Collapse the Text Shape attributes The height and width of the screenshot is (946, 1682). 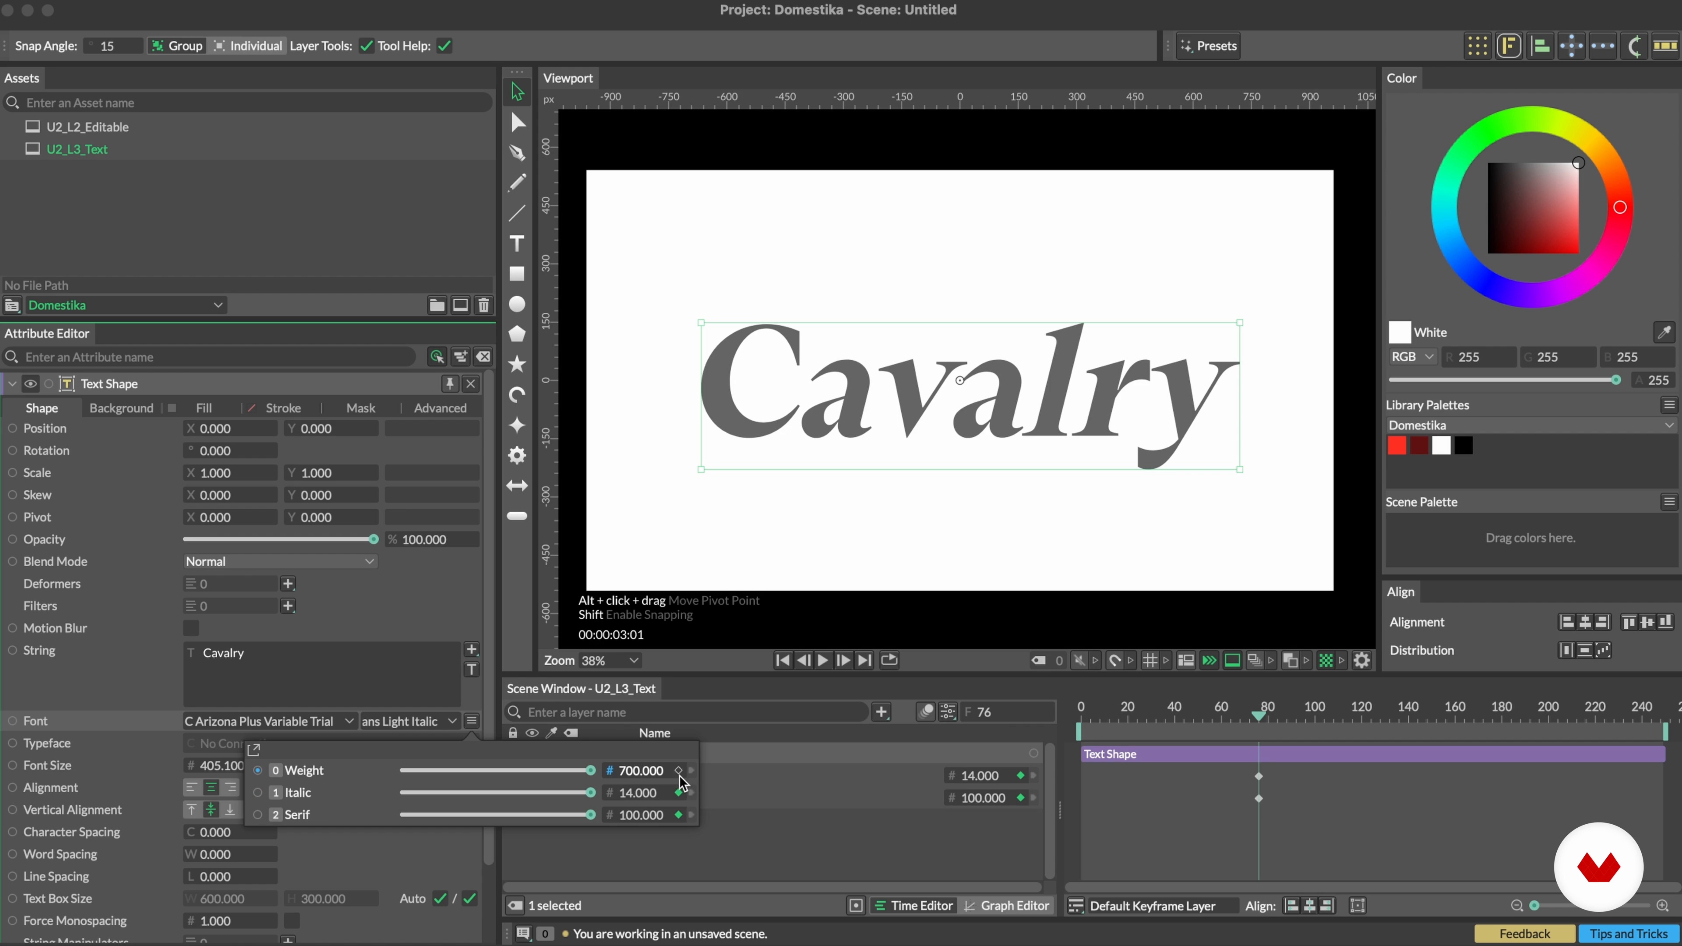tap(12, 384)
